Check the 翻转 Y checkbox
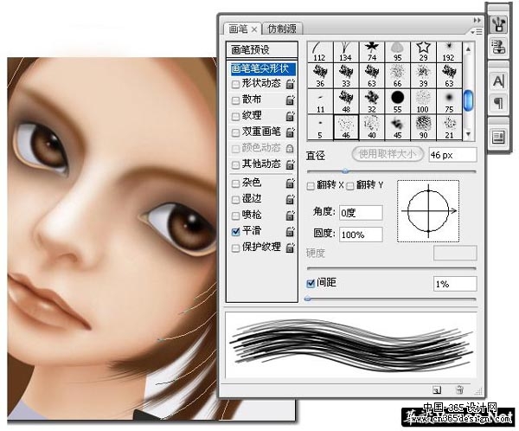The height and width of the screenshot is (431, 519). [x=349, y=186]
